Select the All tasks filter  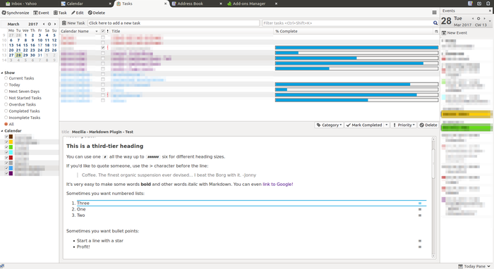[9, 124]
